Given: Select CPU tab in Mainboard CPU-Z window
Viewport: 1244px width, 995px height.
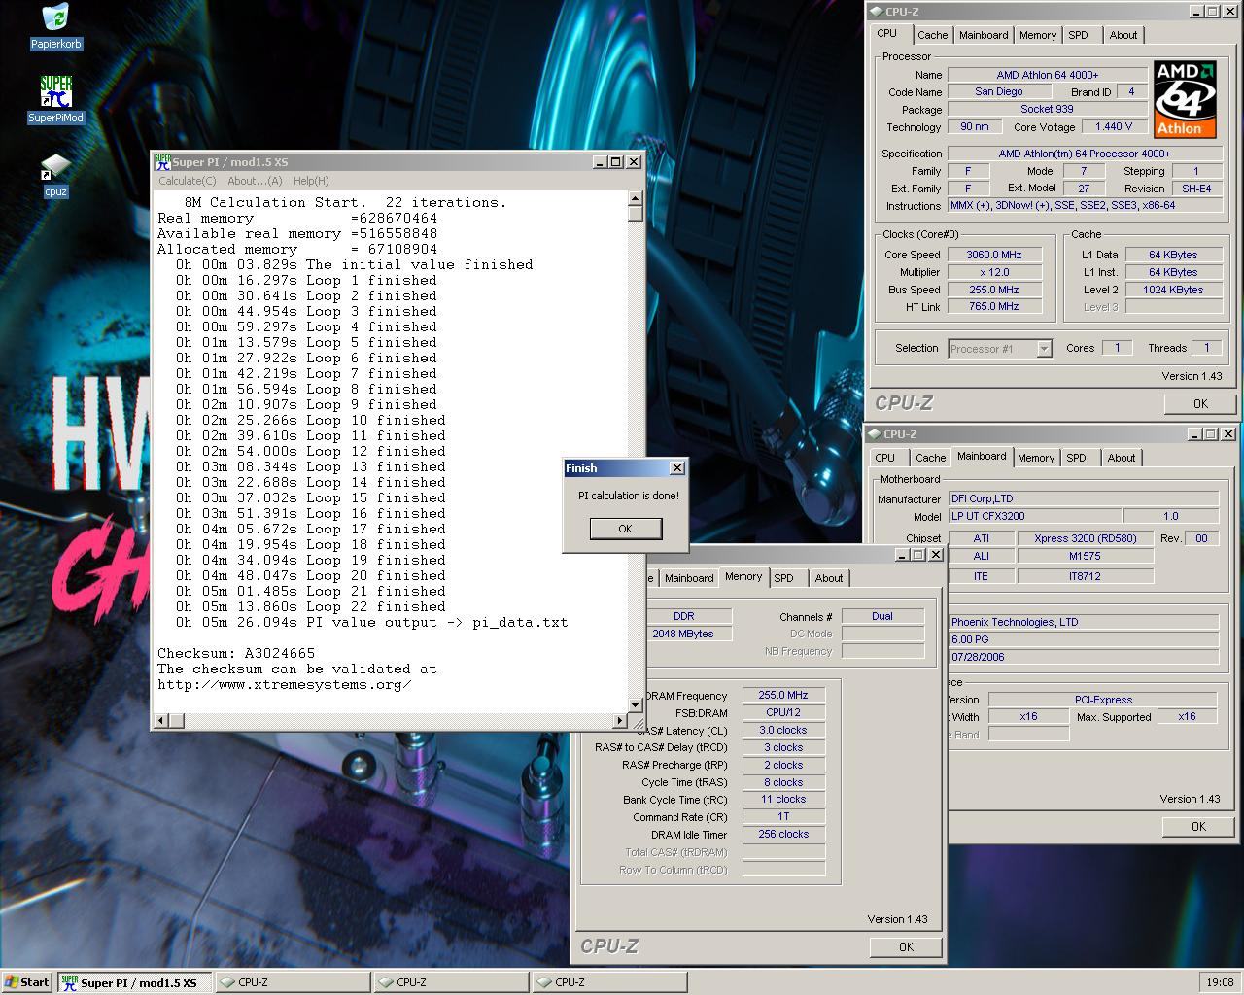Looking at the screenshot, I should [885, 458].
